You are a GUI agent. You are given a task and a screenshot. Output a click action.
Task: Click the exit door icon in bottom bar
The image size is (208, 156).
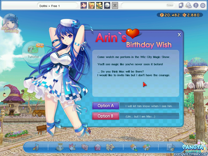(x=36, y=147)
